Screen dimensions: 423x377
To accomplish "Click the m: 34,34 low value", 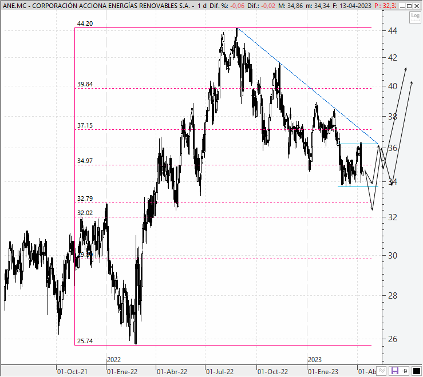I will point(318,6).
